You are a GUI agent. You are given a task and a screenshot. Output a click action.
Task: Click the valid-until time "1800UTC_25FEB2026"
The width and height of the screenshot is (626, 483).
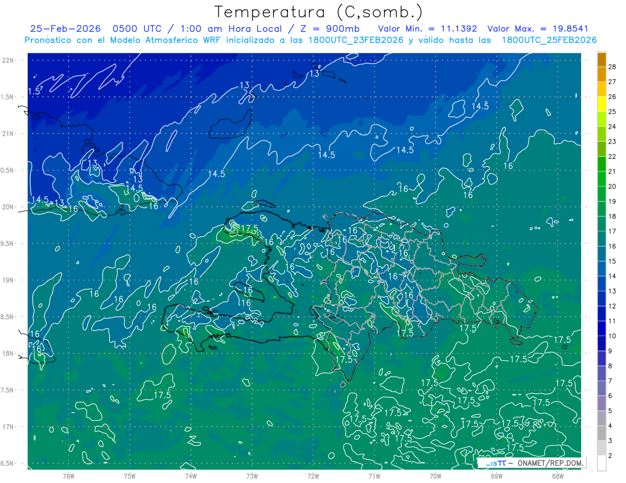(549, 40)
